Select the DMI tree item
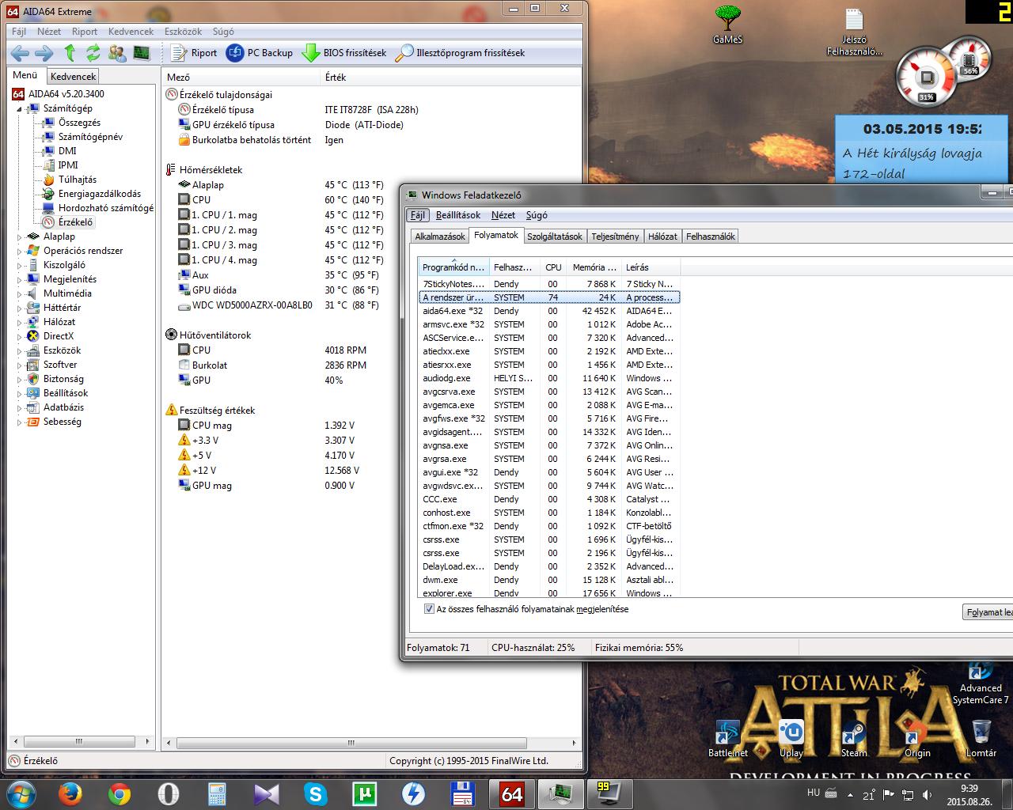The height and width of the screenshot is (810, 1013). (67, 151)
